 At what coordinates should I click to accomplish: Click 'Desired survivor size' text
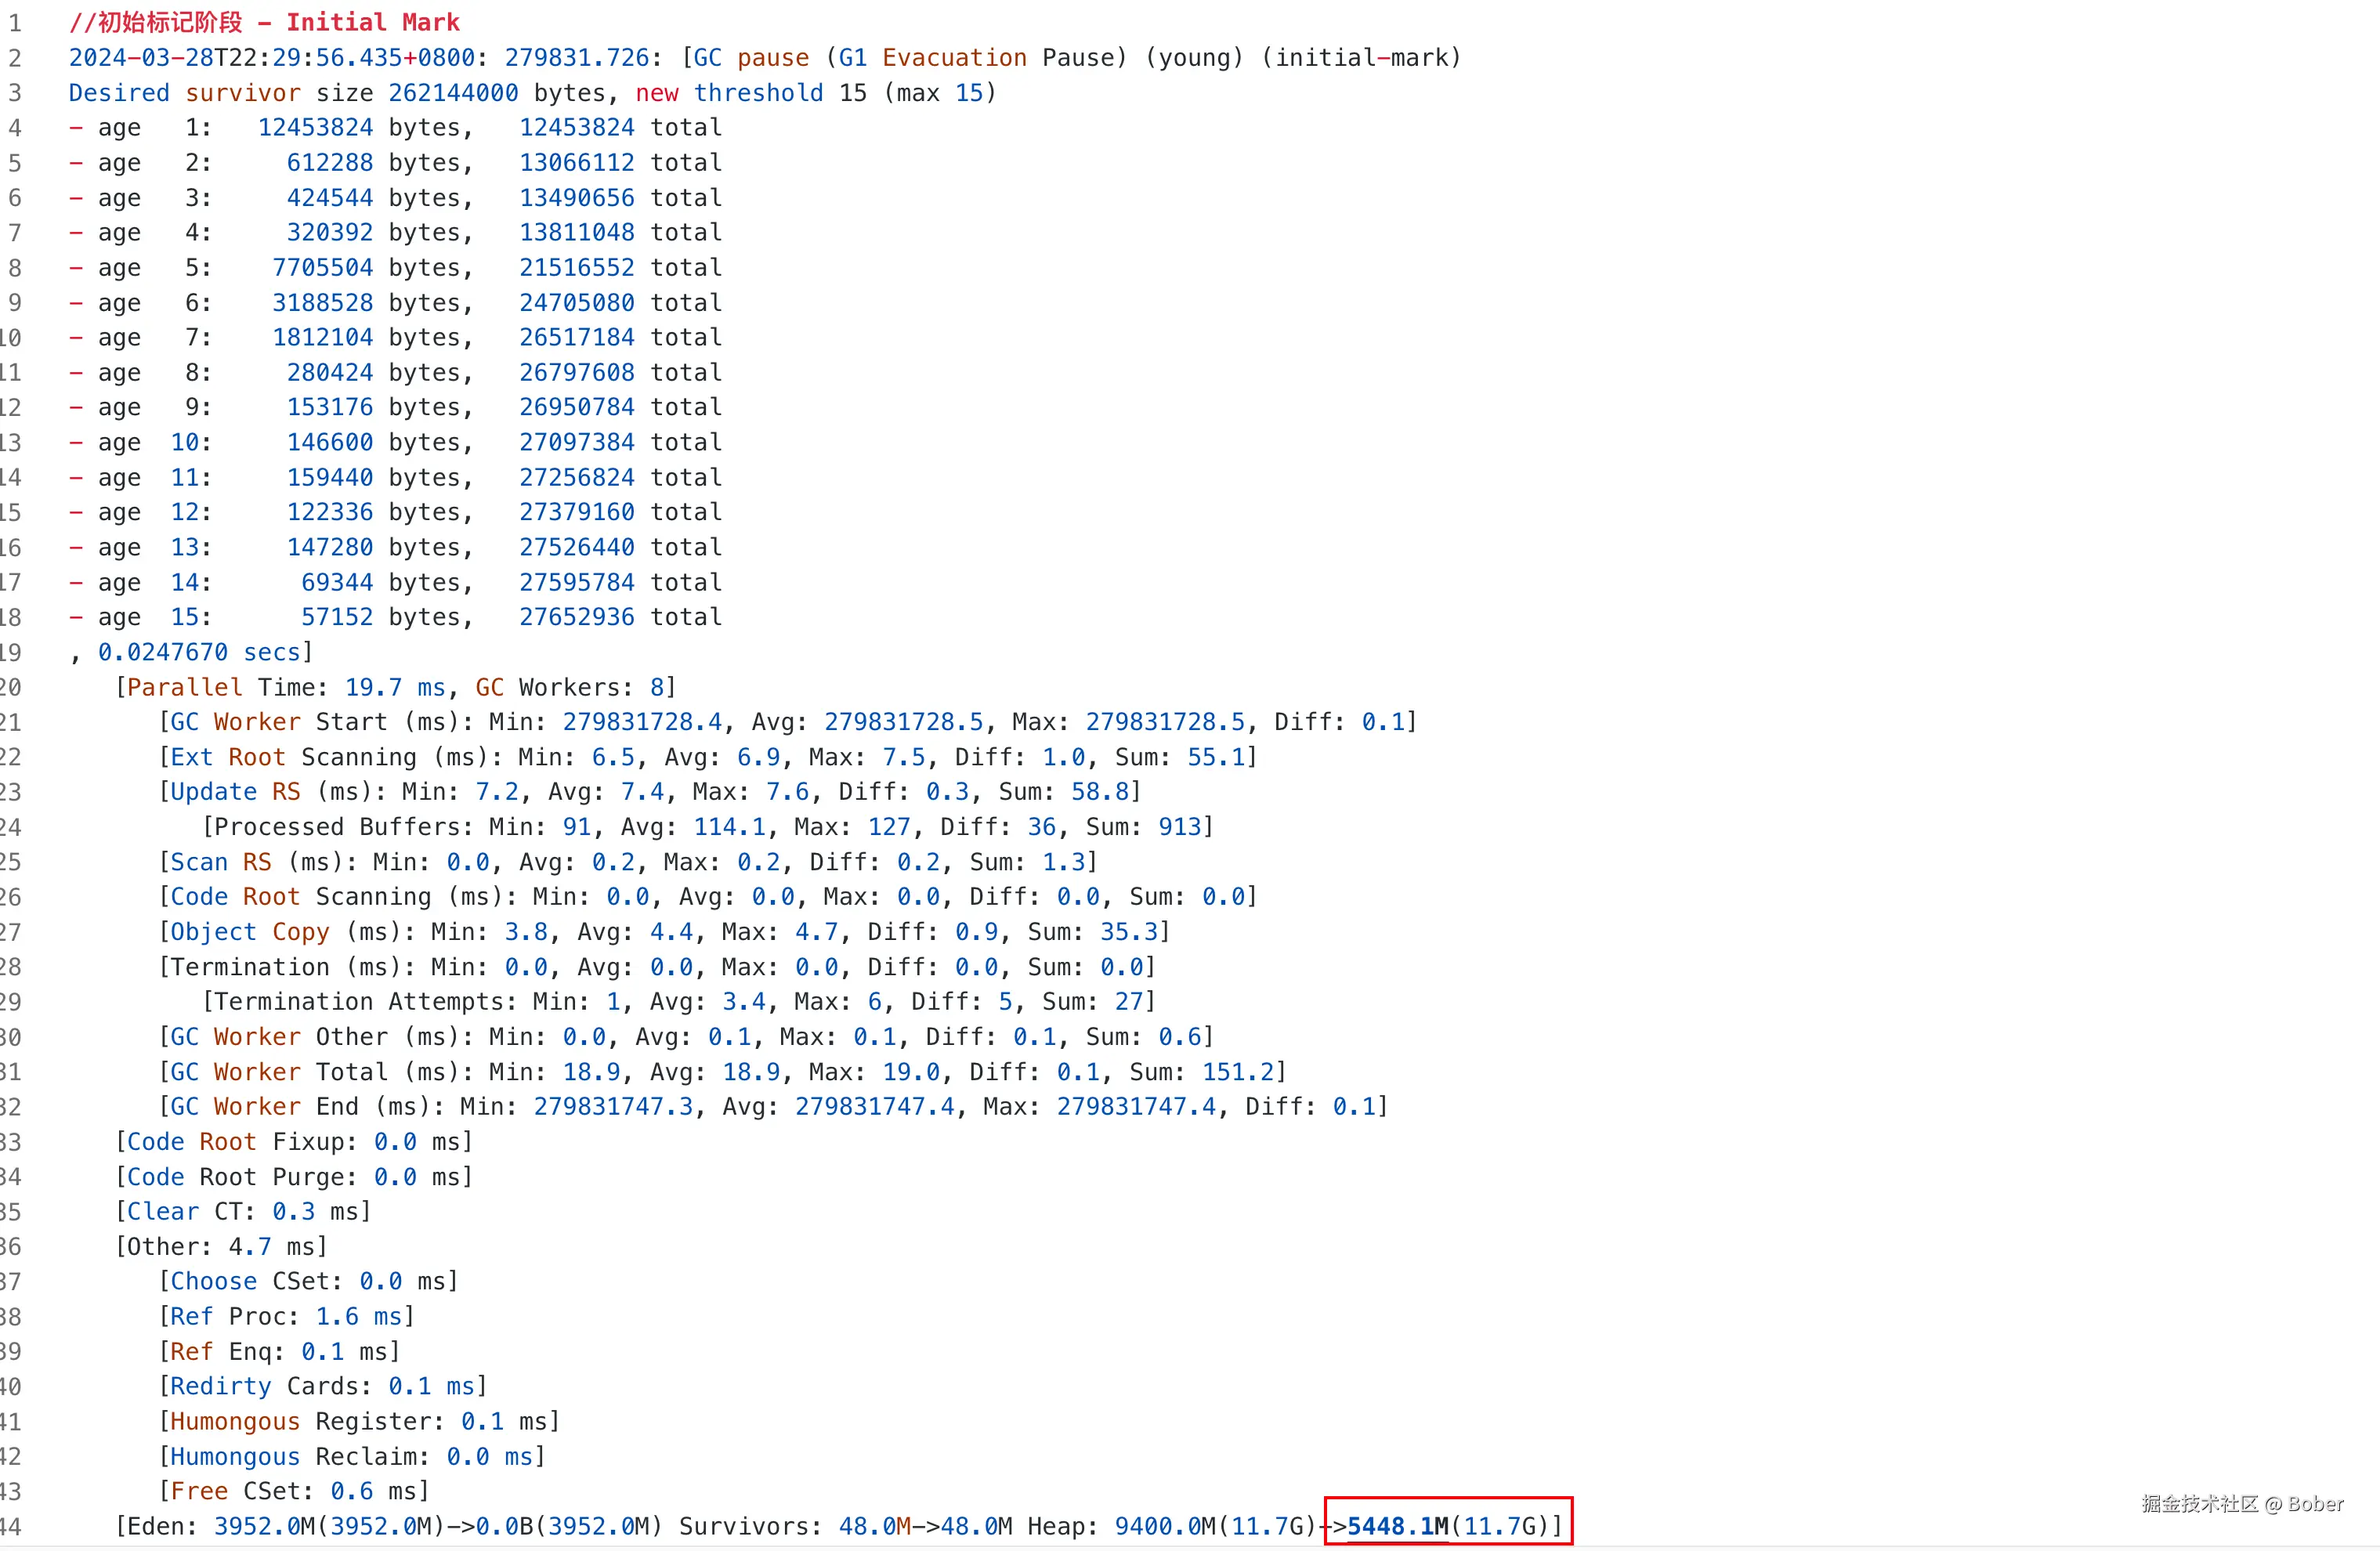(220, 93)
